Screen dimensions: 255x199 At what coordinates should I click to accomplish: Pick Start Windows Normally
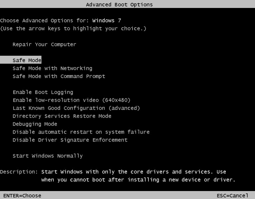coord(48,156)
